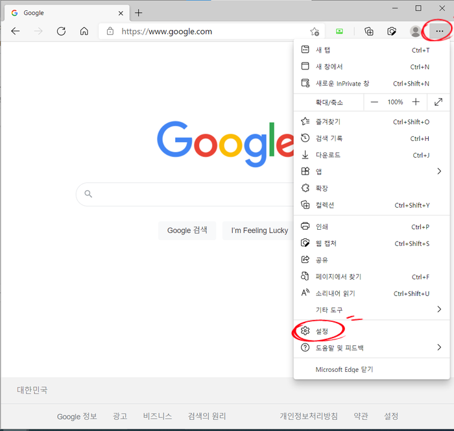Image resolution: width=454 pixels, height=431 pixels.
Task: Expand 기타 도구 submenu
Action: click(x=372, y=310)
